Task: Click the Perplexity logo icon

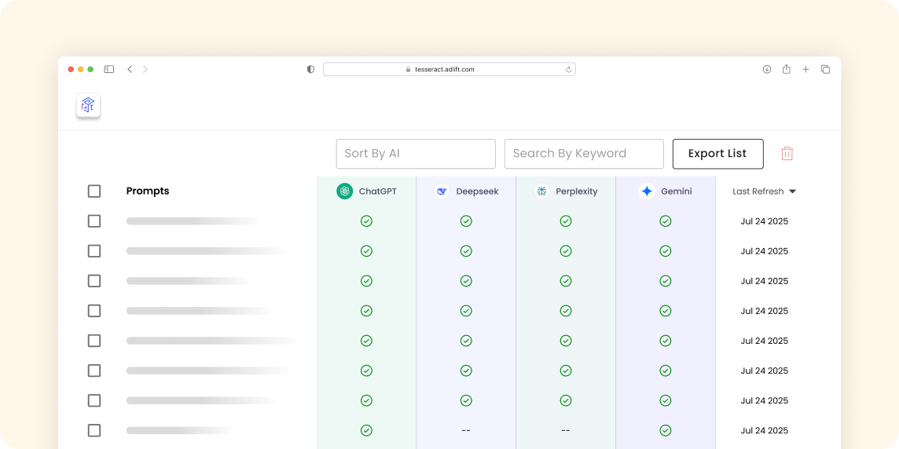Action: 541,192
